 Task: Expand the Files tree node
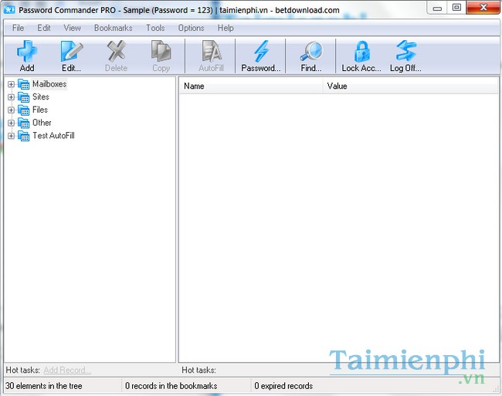(12, 110)
